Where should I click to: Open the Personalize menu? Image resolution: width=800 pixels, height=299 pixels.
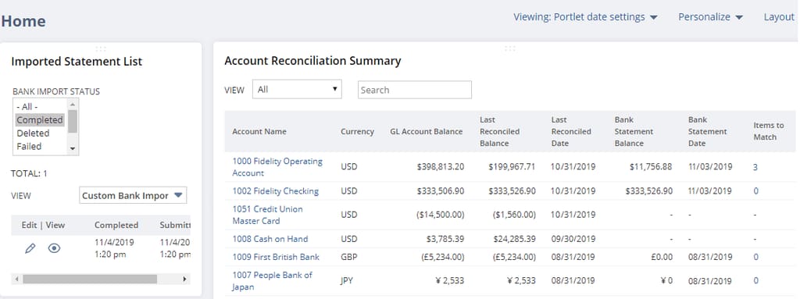[710, 17]
